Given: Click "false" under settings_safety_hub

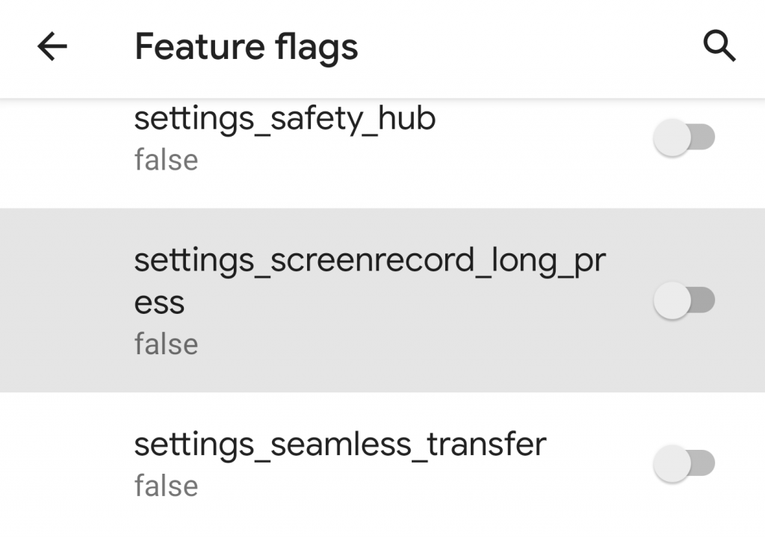Looking at the screenshot, I should pyautogui.click(x=166, y=160).
